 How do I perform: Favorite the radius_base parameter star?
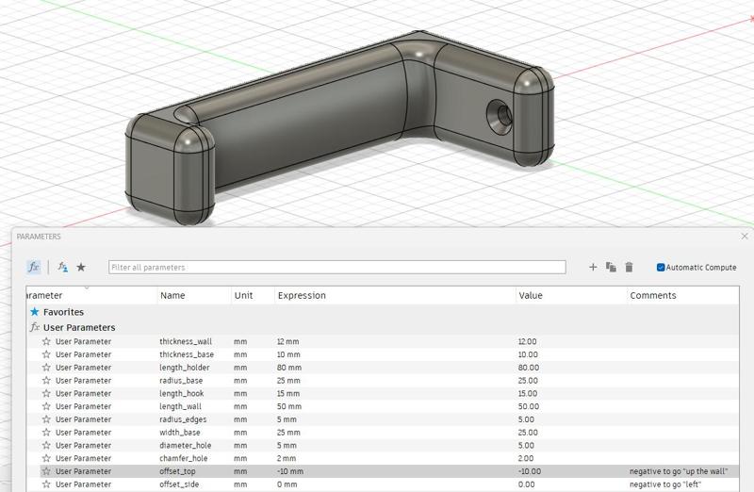[46, 381]
